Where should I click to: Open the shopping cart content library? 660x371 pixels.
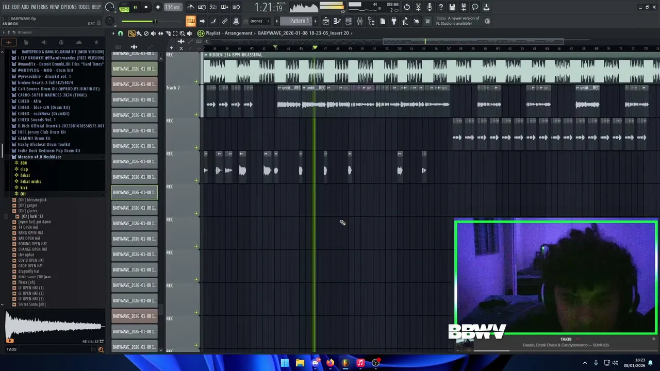(x=427, y=21)
